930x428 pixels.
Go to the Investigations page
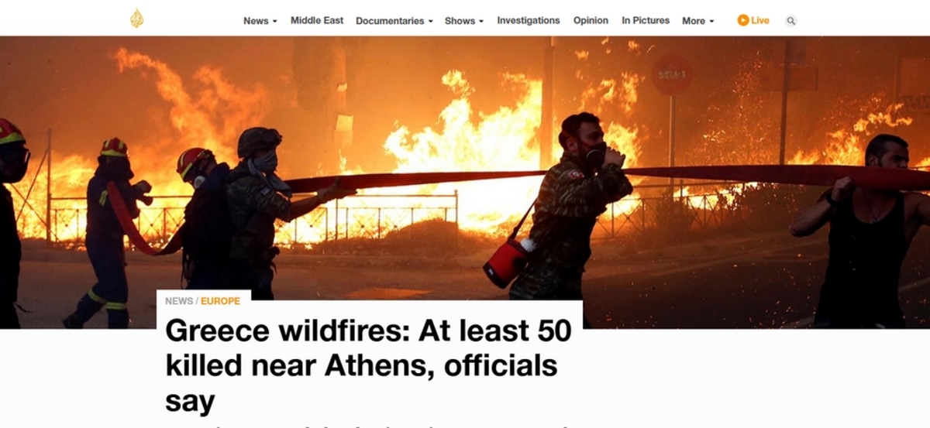point(529,20)
